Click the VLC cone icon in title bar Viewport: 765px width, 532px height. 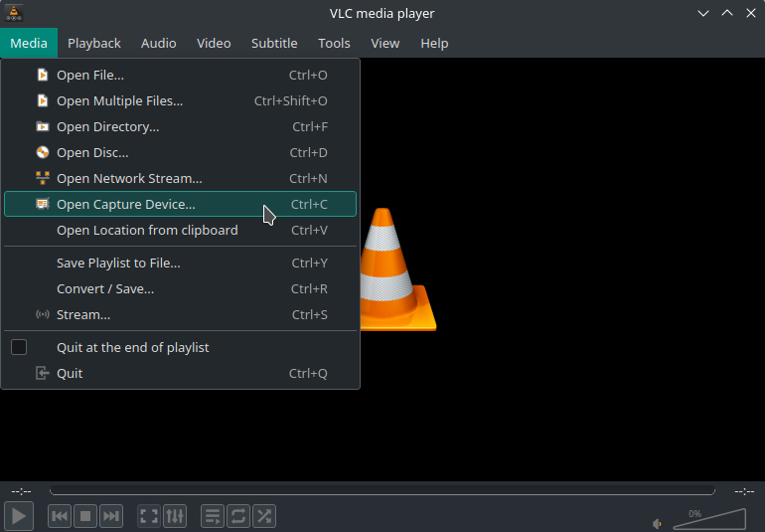pyautogui.click(x=14, y=13)
